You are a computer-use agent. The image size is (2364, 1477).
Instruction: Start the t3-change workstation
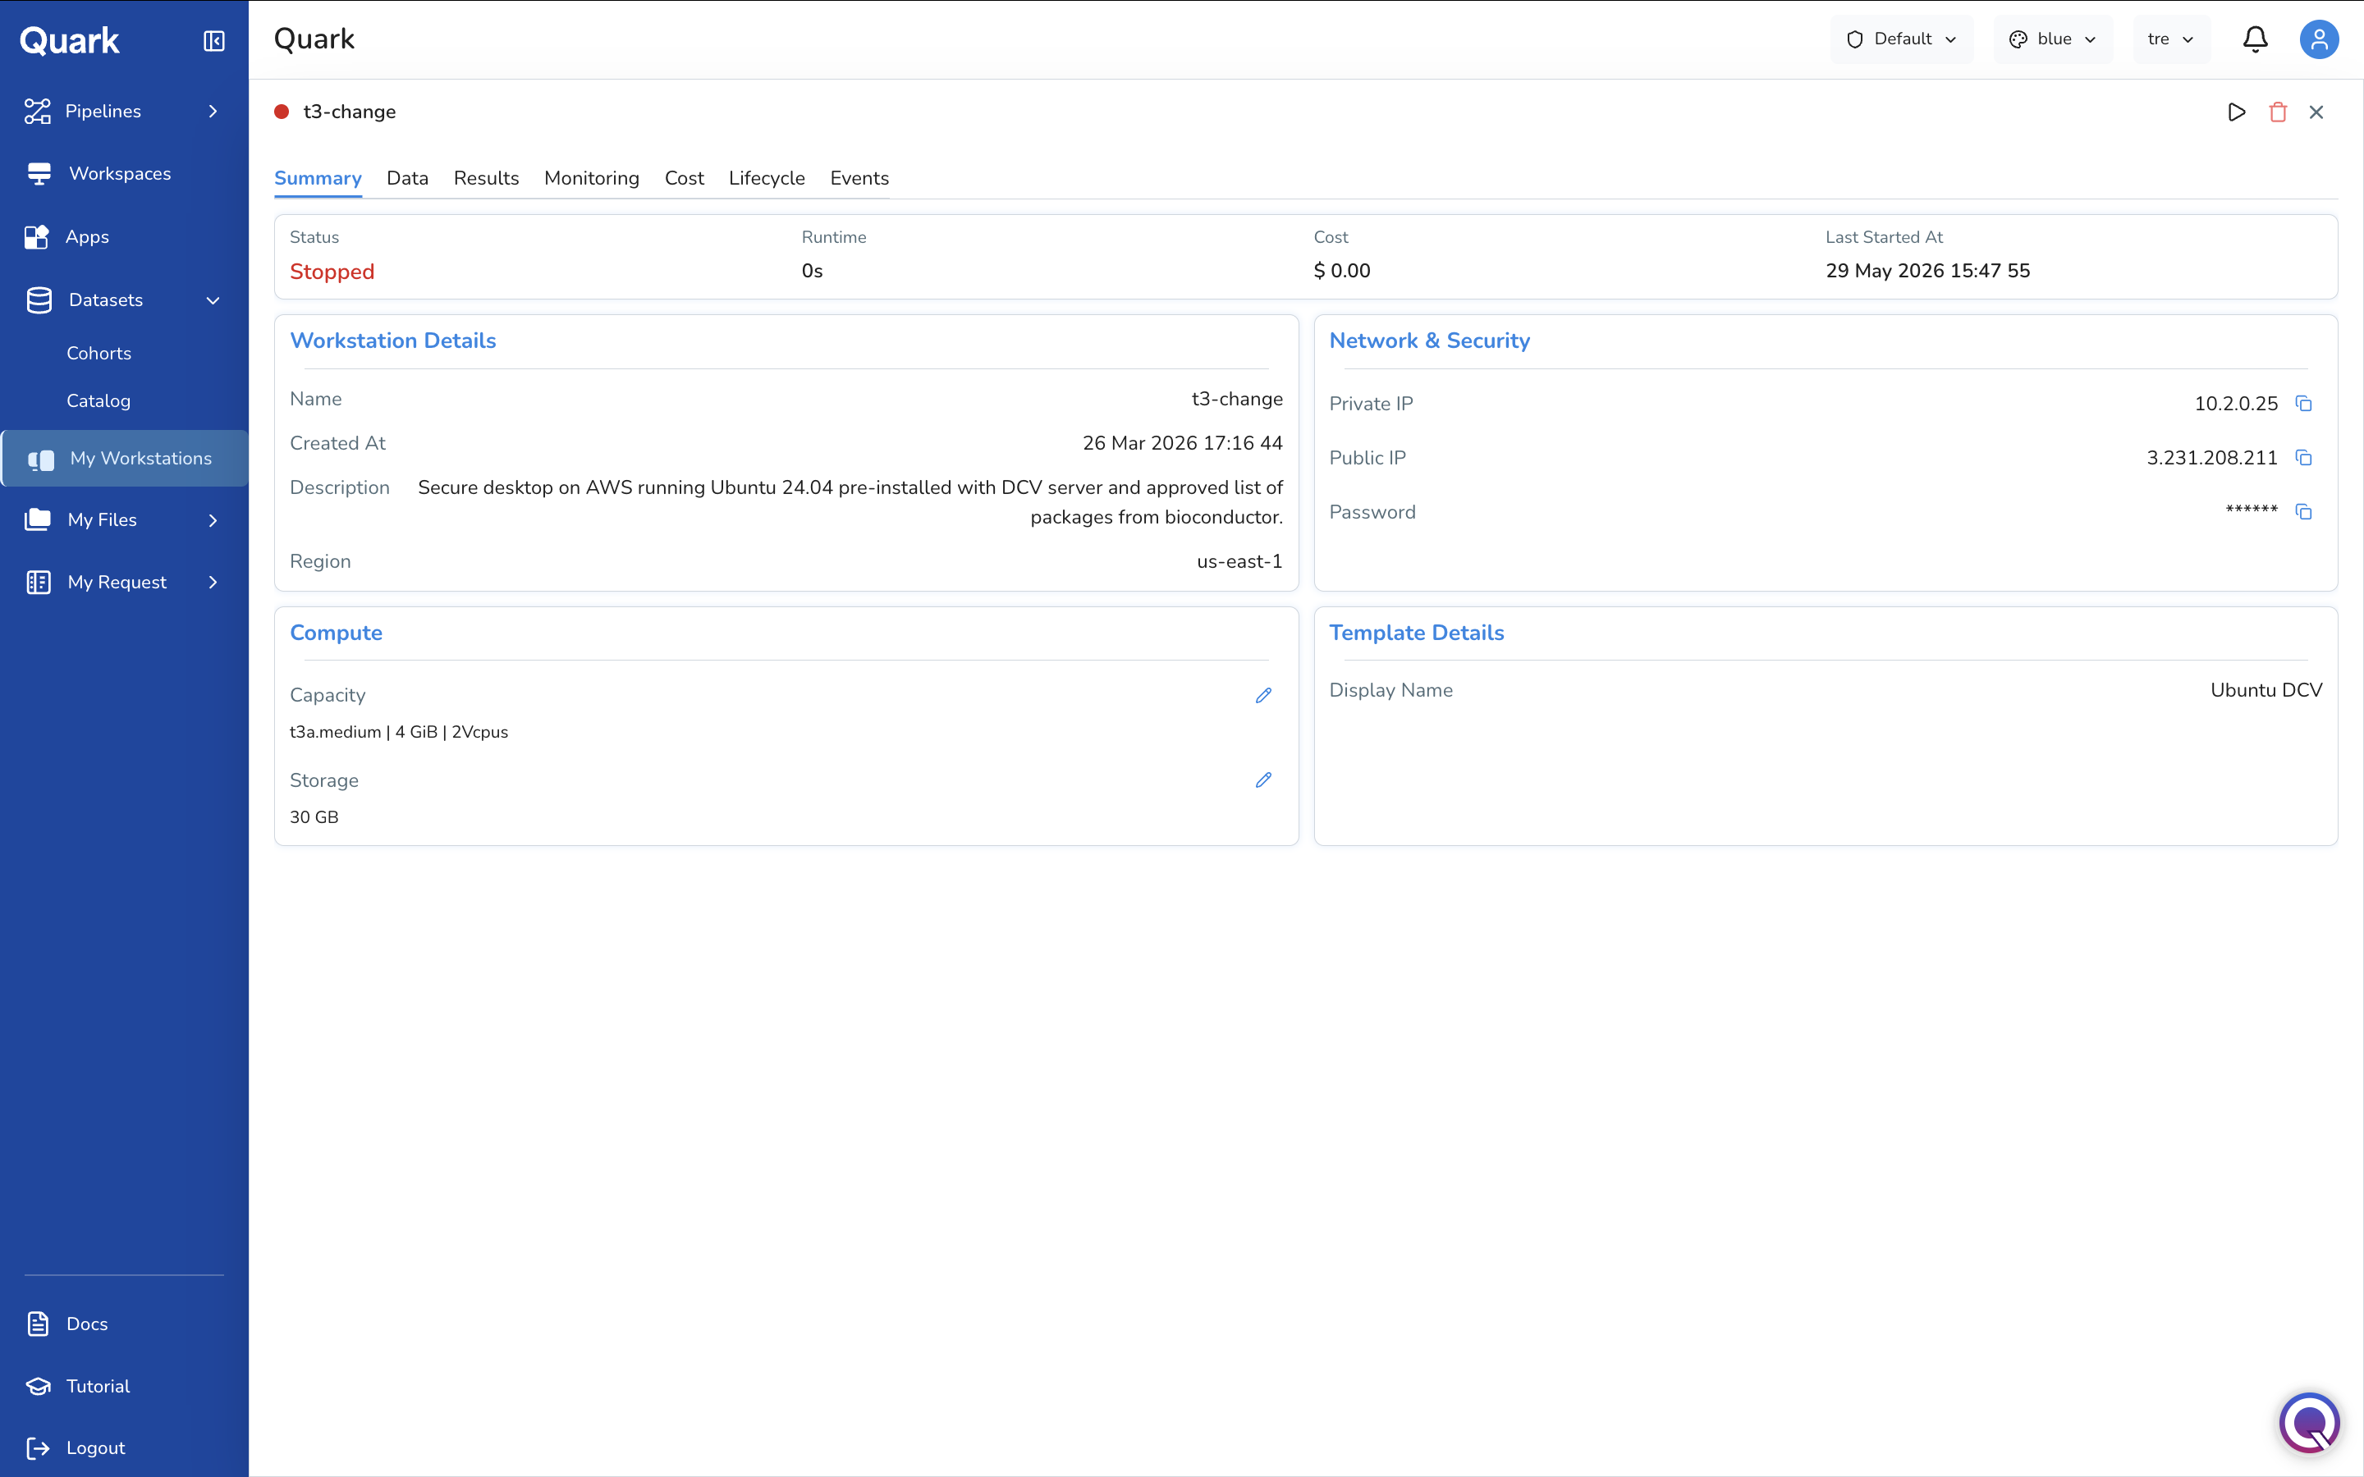2236,112
